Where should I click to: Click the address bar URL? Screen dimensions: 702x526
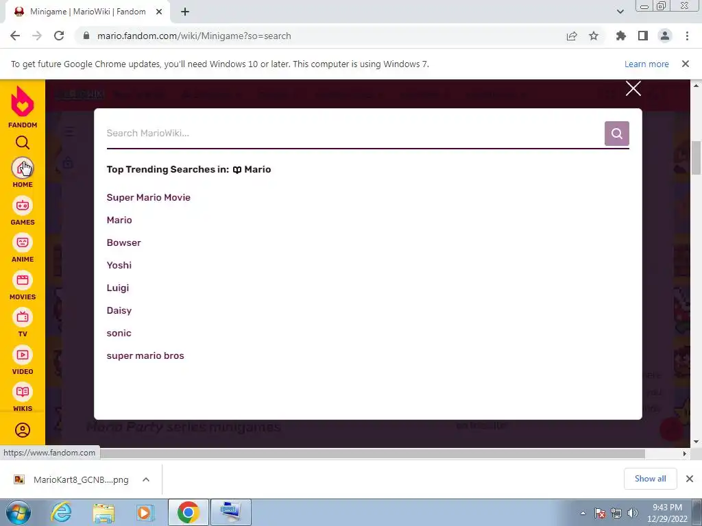click(x=194, y=36)
